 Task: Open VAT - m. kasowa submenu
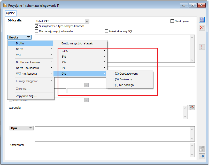click(30, 74)
